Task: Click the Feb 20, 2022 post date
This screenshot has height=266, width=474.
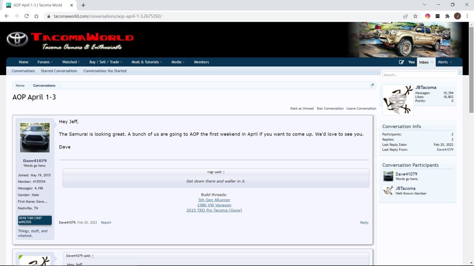Action: tap(87, 222)
